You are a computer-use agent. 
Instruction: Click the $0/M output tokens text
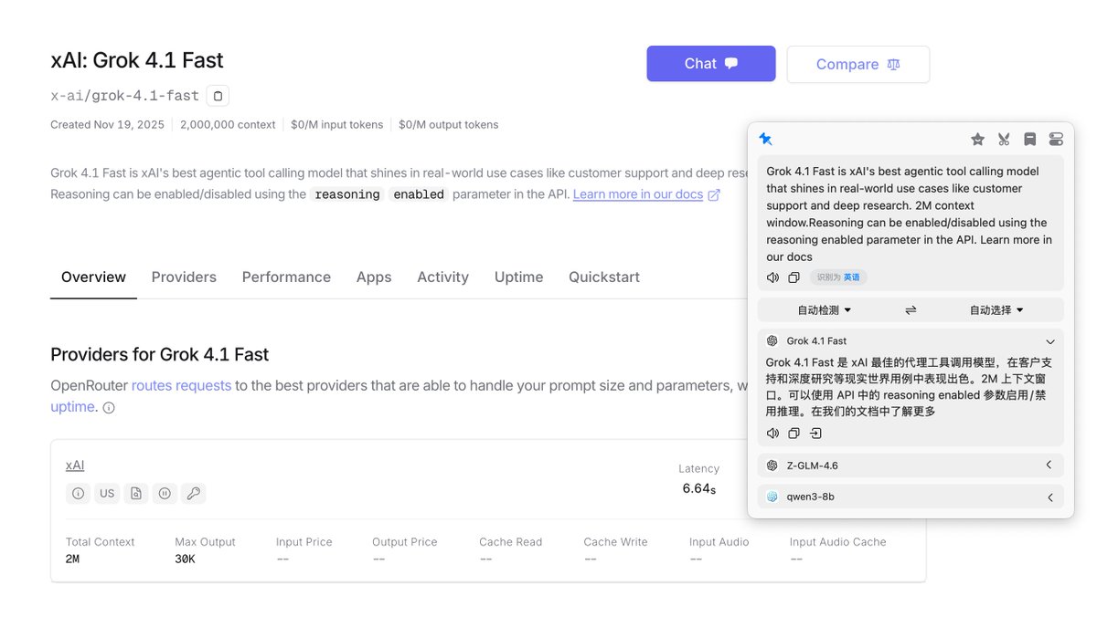click(x=449, y=125)
